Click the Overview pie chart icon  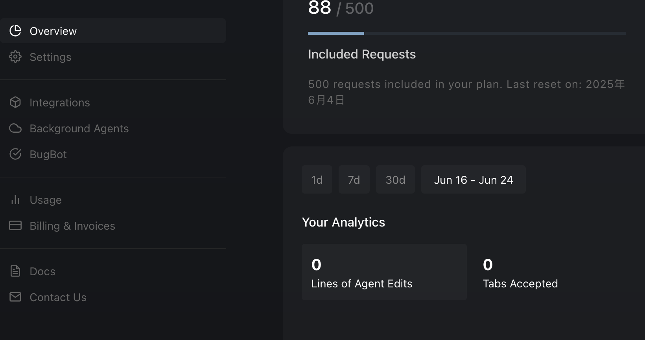click(15, 31)
